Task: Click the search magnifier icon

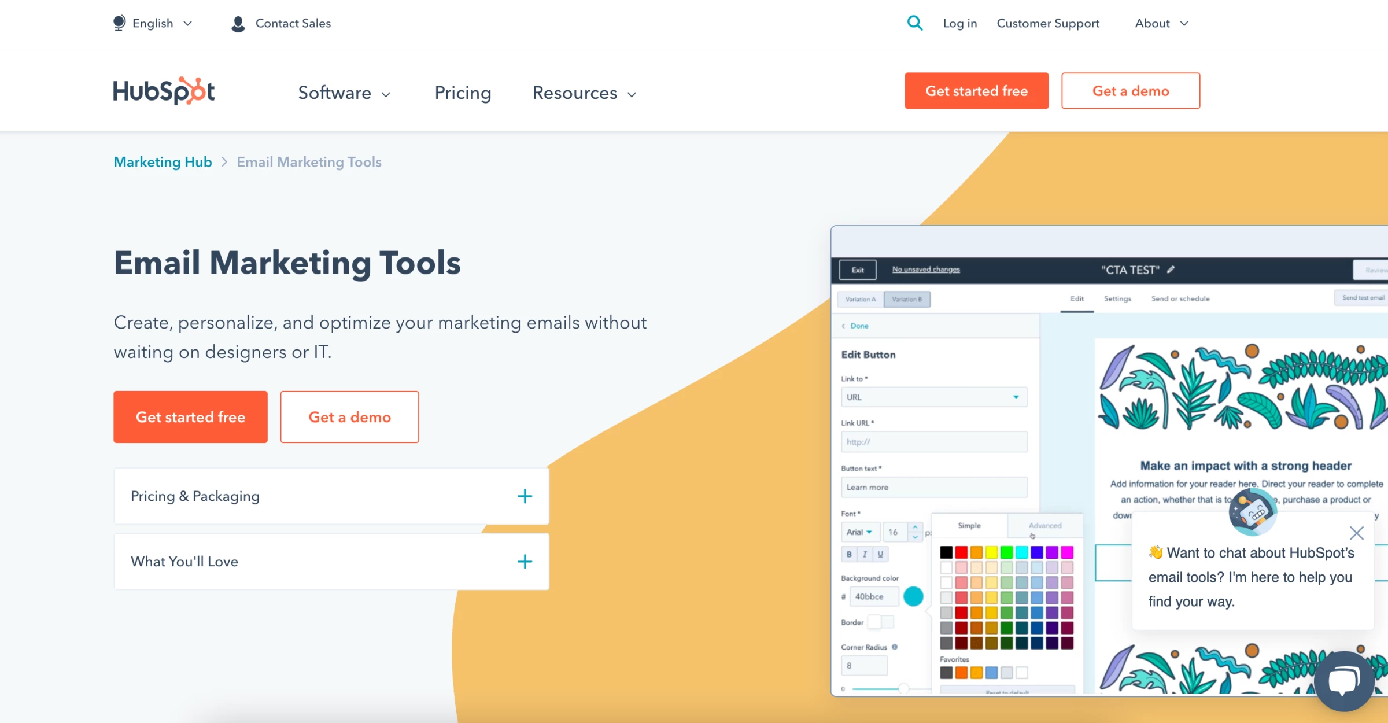Action: point(914,23)
